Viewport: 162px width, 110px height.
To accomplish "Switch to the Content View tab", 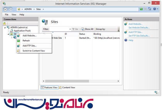I will 67,87.
